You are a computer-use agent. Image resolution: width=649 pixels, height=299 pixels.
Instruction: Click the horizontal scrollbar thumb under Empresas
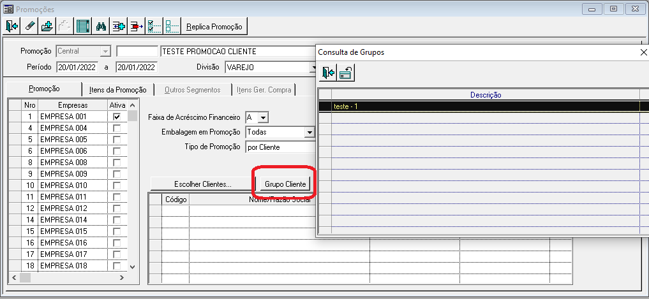tap(26, 277)
